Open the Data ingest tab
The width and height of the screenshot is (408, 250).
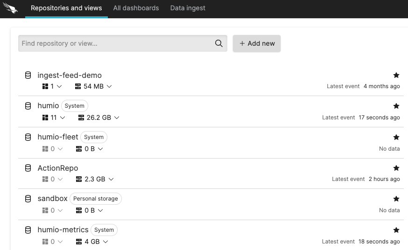point(188,8)
